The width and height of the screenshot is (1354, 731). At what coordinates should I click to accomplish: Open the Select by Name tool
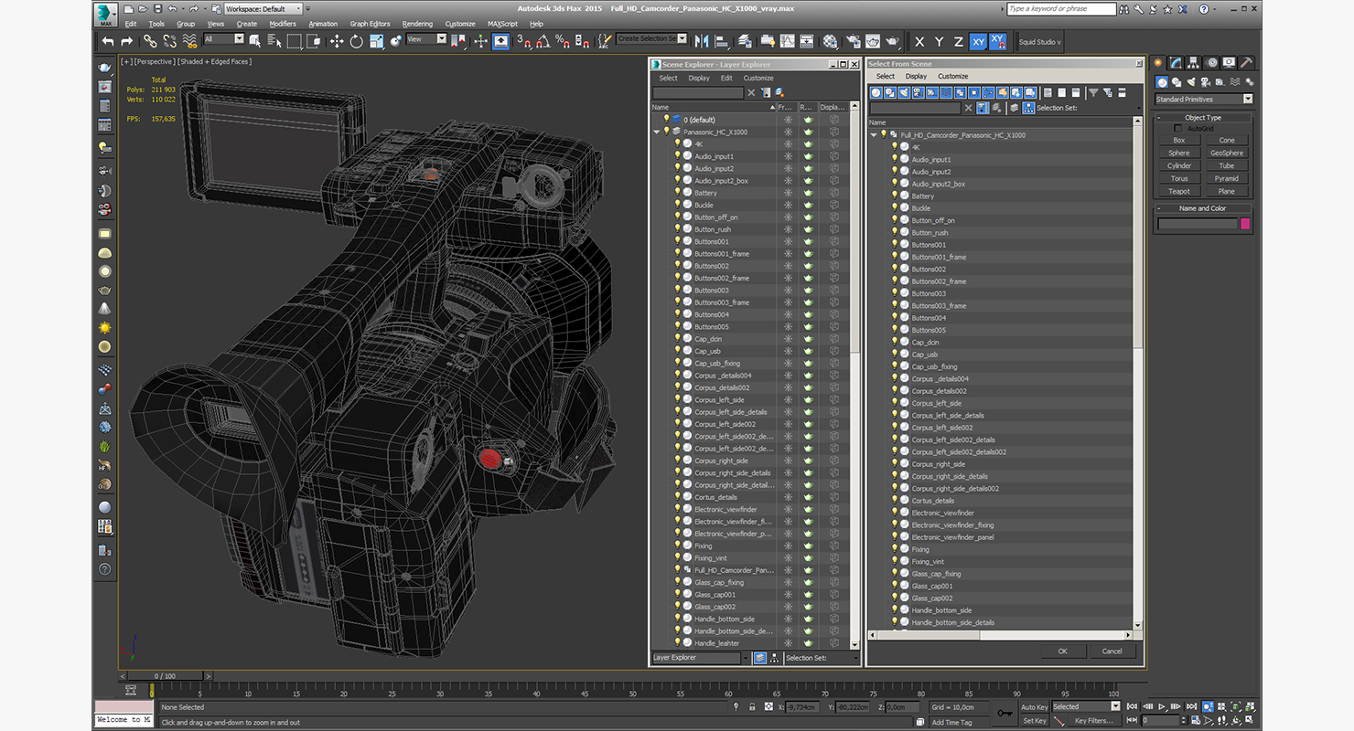[274, 41]
